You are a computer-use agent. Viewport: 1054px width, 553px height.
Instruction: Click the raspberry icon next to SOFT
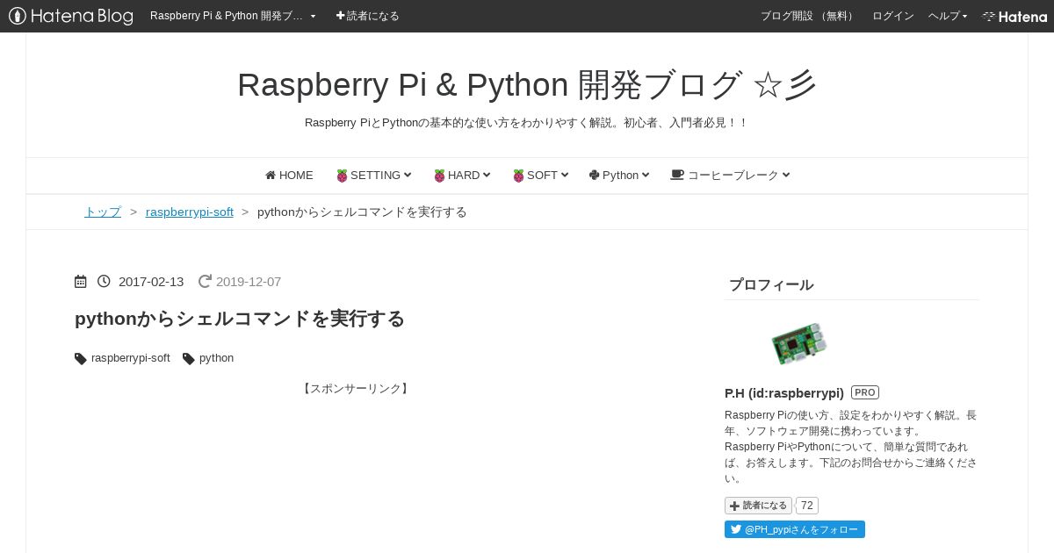[518, 176]
